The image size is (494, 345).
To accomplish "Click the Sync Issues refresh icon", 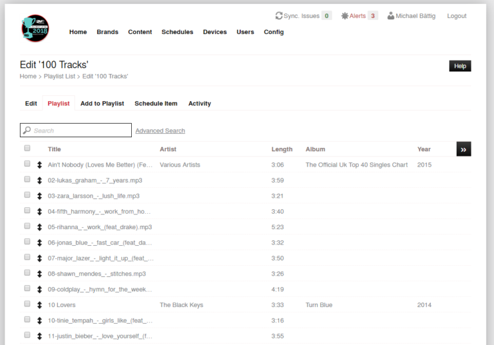I will click(279, 15).
